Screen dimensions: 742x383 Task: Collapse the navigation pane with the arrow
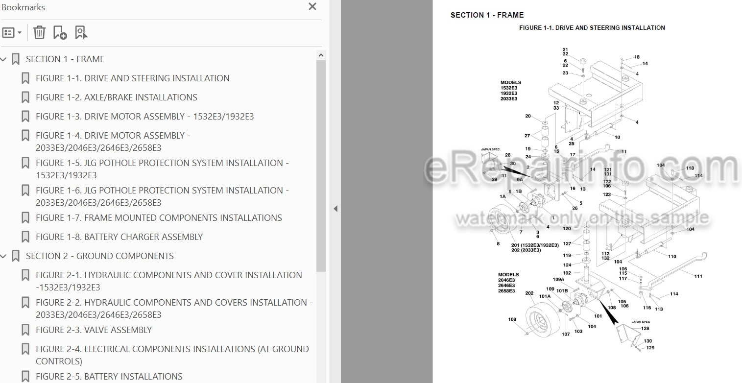[335, 209]
